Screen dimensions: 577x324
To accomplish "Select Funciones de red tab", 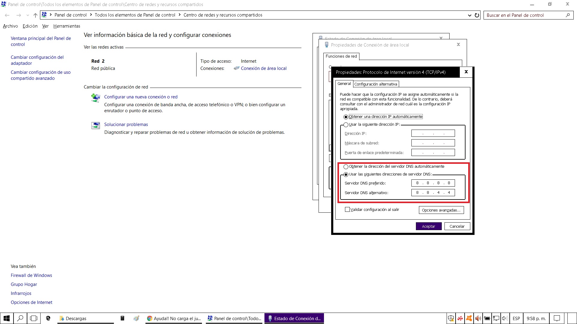I will coord(341,56).
